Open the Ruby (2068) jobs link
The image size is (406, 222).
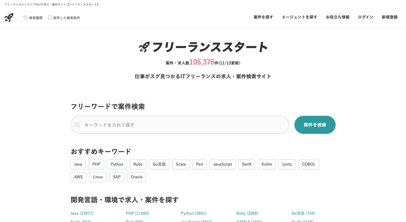pos(247,213)
